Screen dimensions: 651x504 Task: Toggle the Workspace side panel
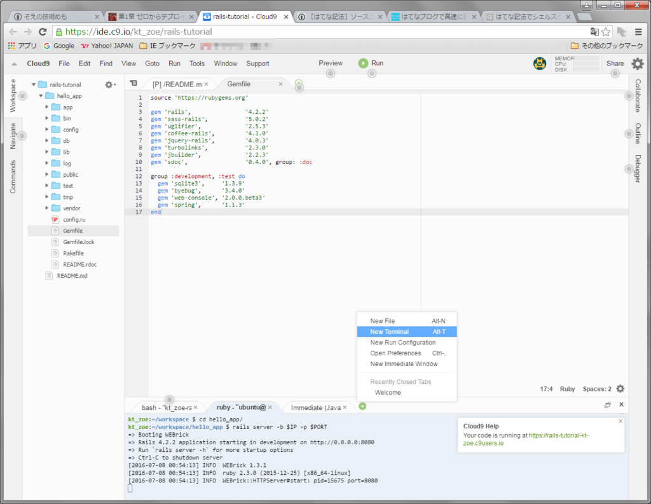(13, 95)
